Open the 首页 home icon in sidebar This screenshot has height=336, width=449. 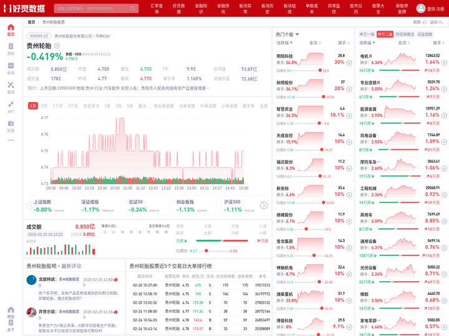tap(11, 27)
